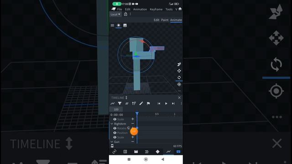
Task: Toggle the icon beside Rotation label
Action: coord(129,128)
